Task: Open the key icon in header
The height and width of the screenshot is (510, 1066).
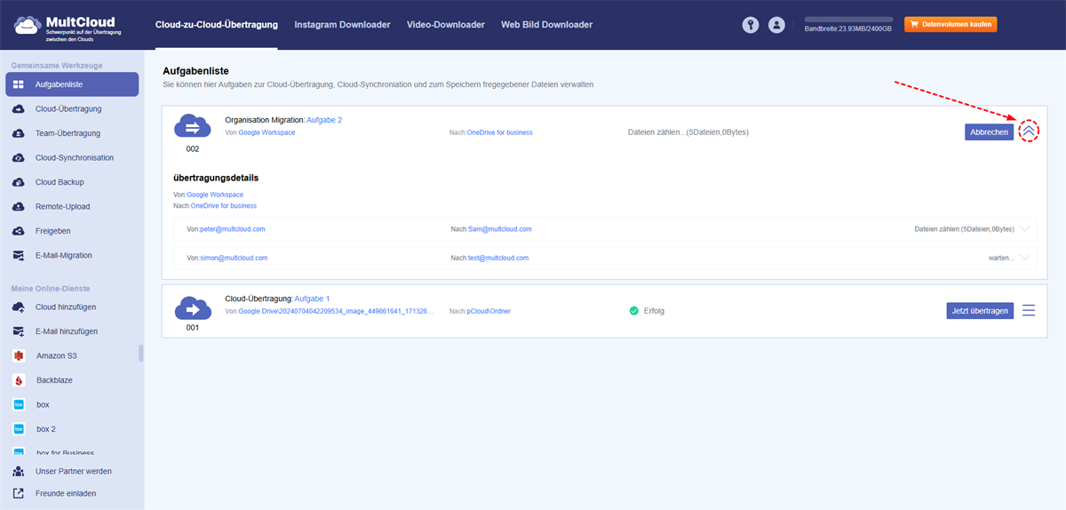Action: click(x=751, y=25)
